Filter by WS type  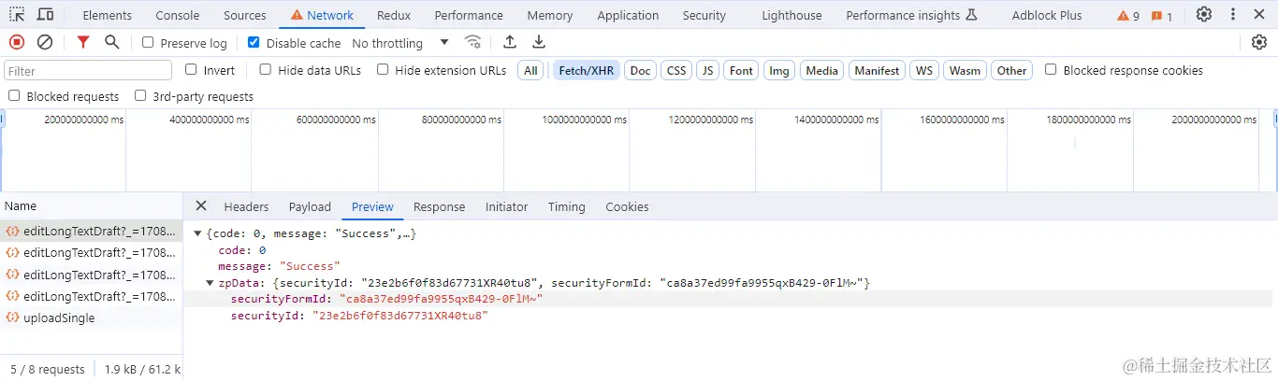tap(924, 70)
